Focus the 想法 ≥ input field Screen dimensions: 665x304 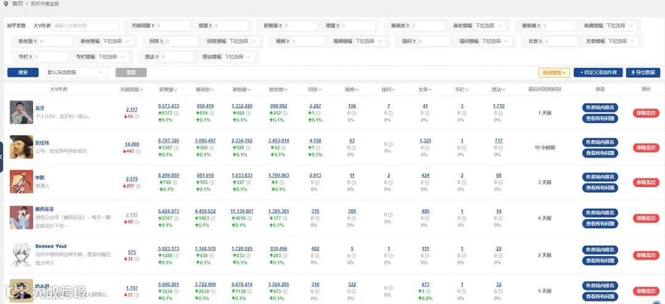pyautogui.click(x=177, y=57)
